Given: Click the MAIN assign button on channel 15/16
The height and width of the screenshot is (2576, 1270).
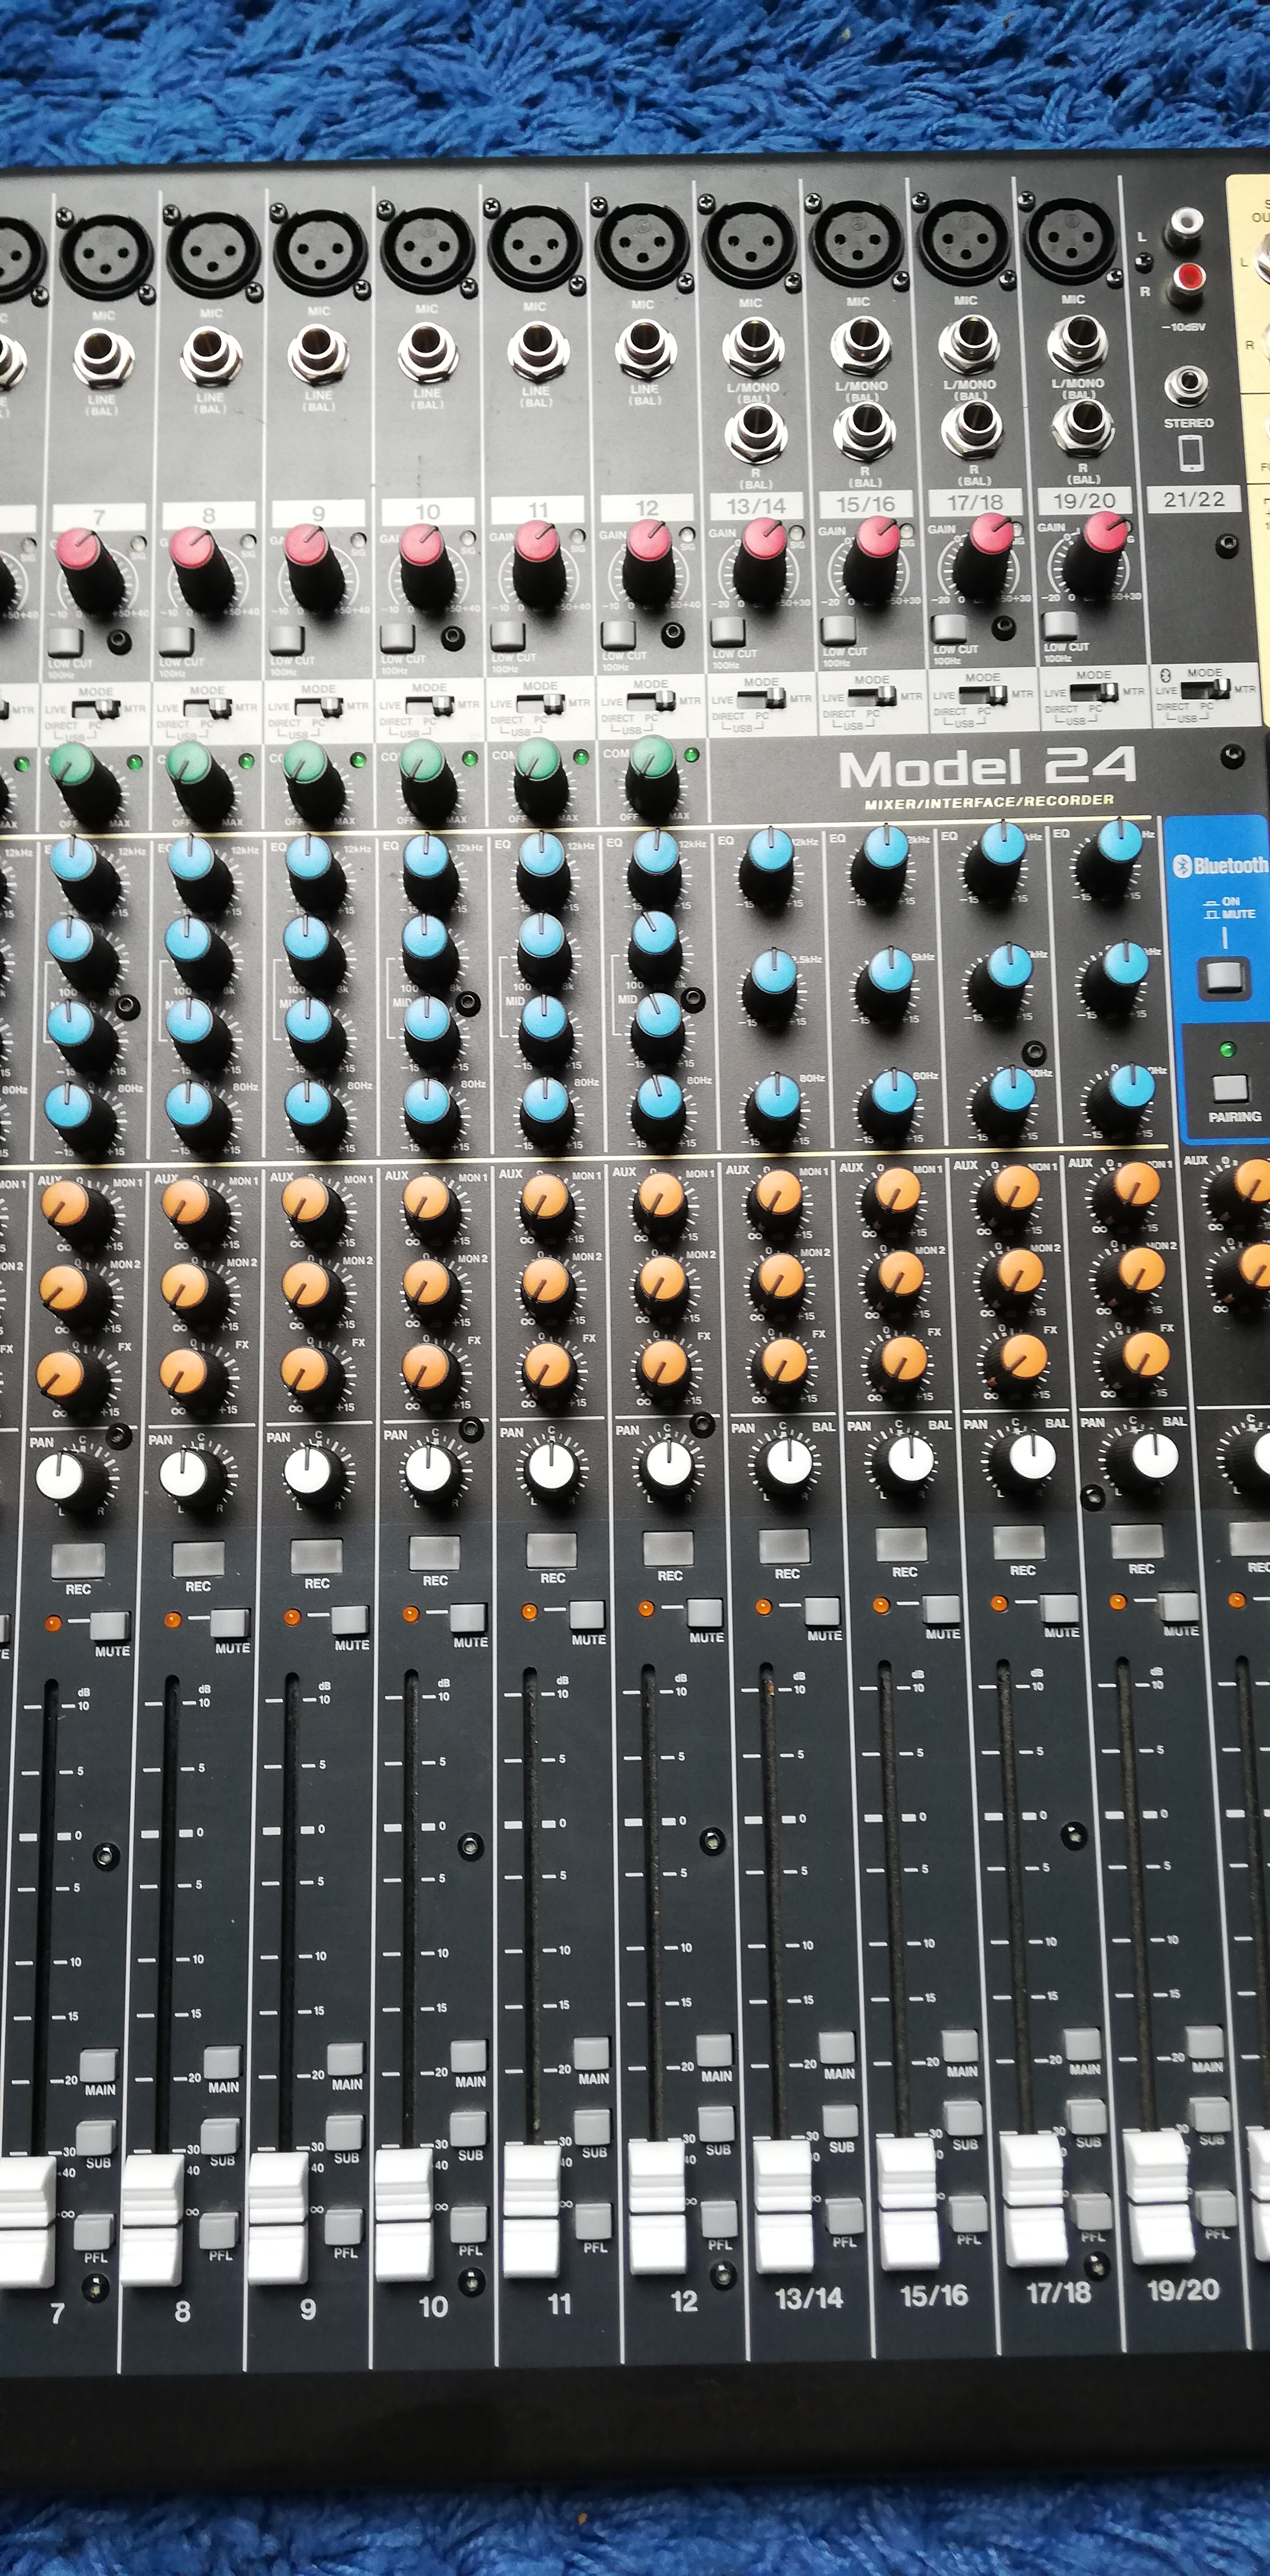Looking at the screenshot, I should coord(959,2046).
